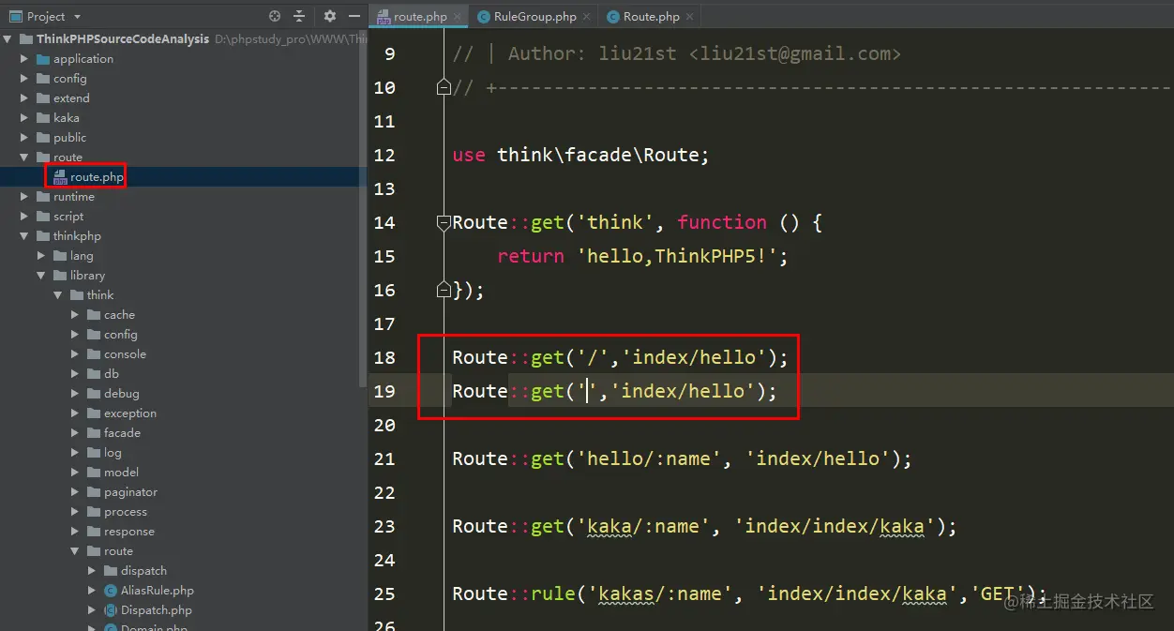Hide the Project panel with minus icon
Image resolution: width=1174 pixels, height=631 pixels.
[x=354, y=16]
